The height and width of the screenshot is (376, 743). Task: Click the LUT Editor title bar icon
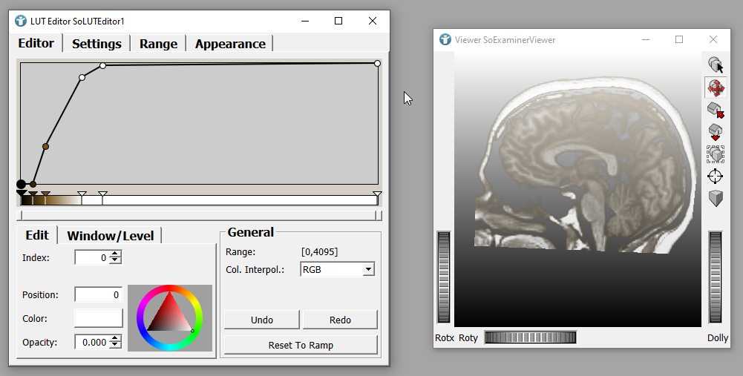pyautogui.click(x=20, y=21)
